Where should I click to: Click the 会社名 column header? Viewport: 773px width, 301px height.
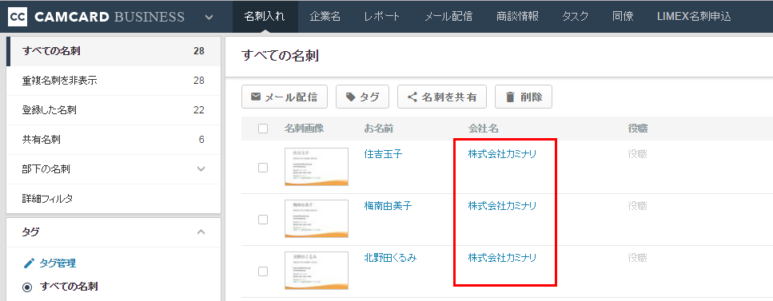(483, 129)
